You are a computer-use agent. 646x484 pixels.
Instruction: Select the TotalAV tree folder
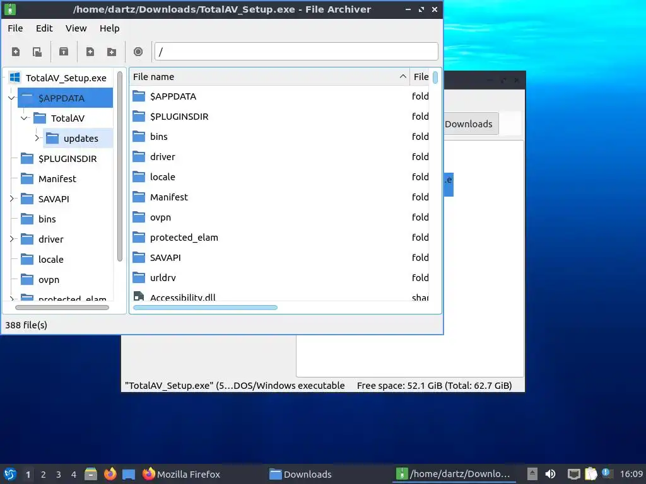68,118
